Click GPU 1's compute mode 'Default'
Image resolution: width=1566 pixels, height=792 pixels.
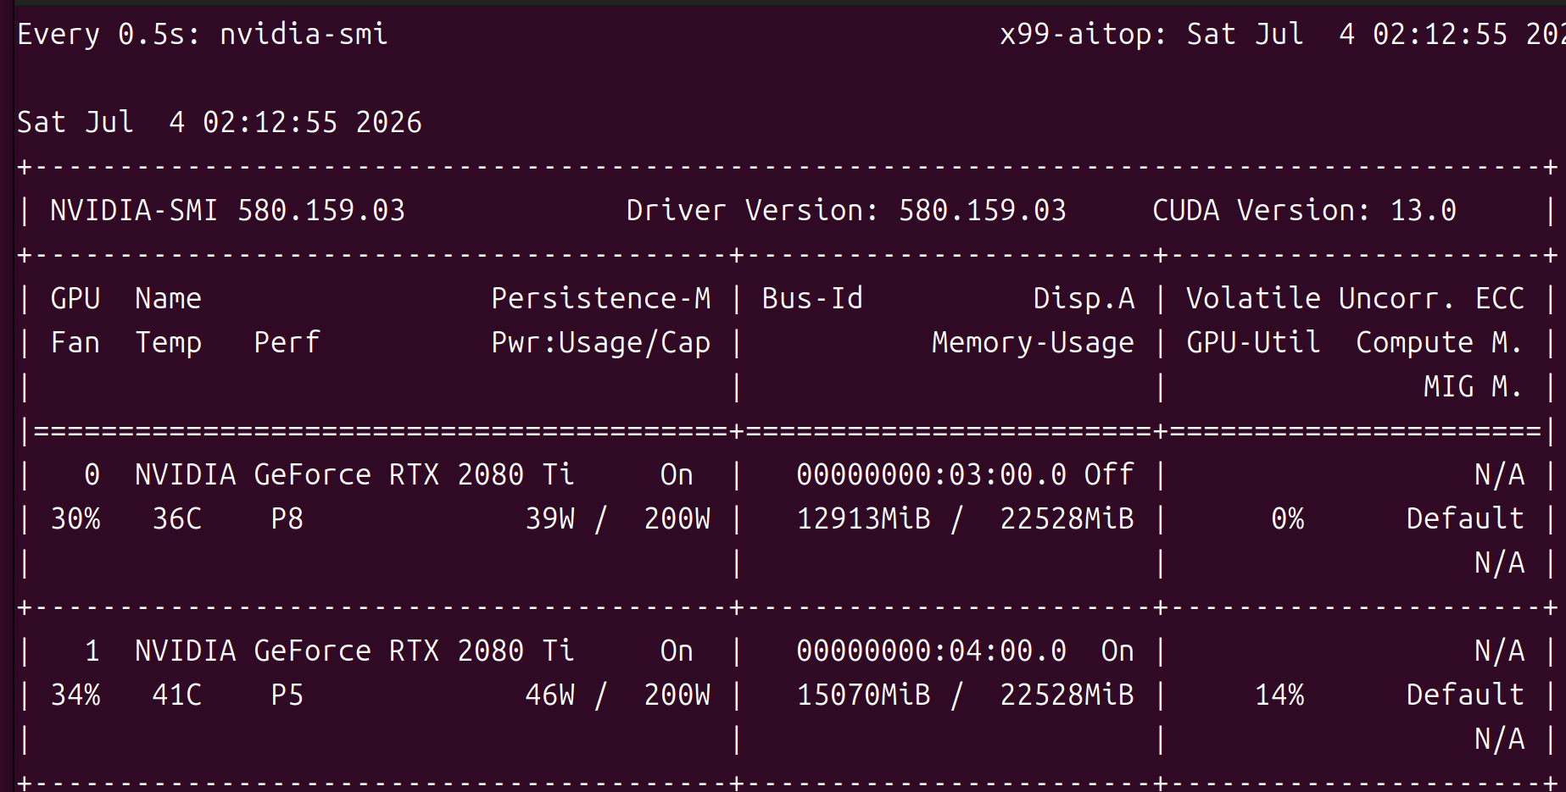1465,695
